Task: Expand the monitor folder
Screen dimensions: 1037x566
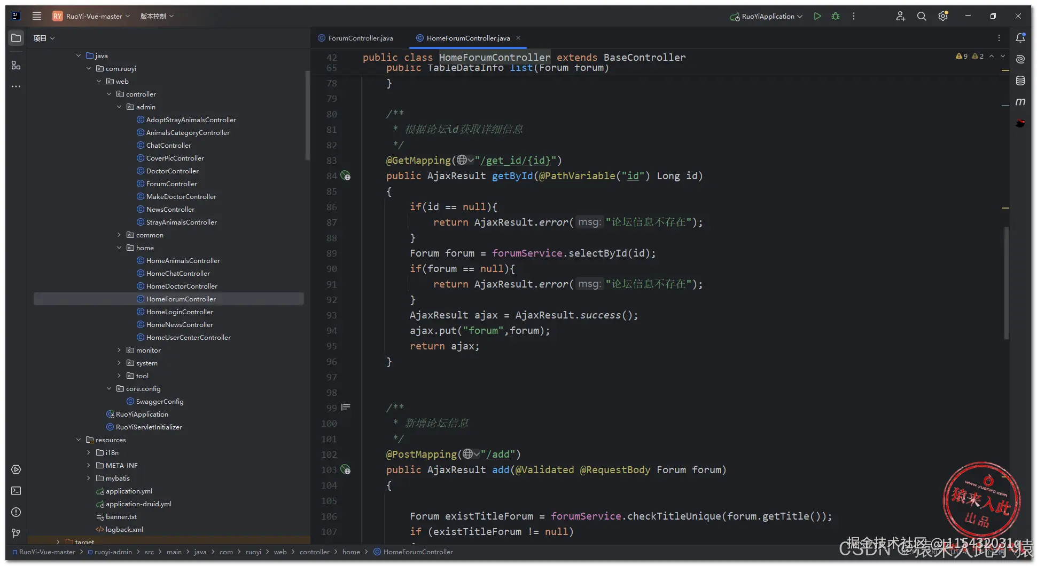Action: point(119,350)
